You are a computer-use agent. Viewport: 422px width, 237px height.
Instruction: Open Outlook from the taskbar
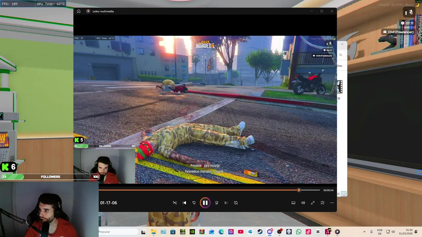pos(250,232)
